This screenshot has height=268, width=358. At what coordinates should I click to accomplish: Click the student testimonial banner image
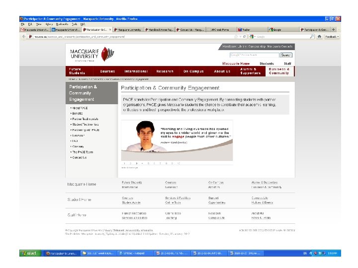click(177, 140)
